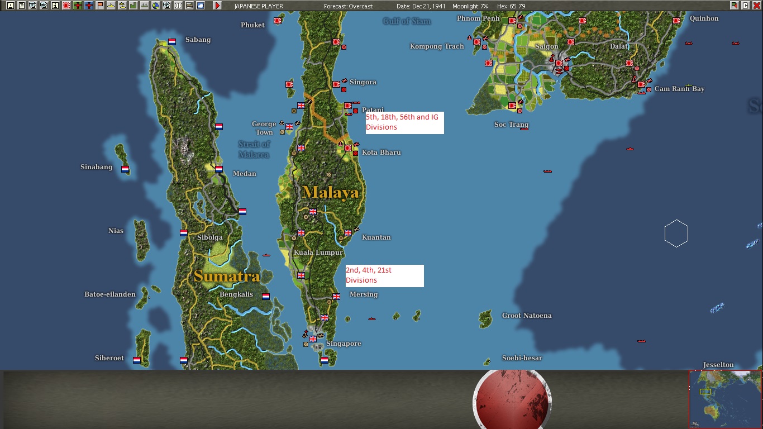Click the red unit marker below Singora
This screenshot has height=429, width=763.
click(x=344, y=89)
